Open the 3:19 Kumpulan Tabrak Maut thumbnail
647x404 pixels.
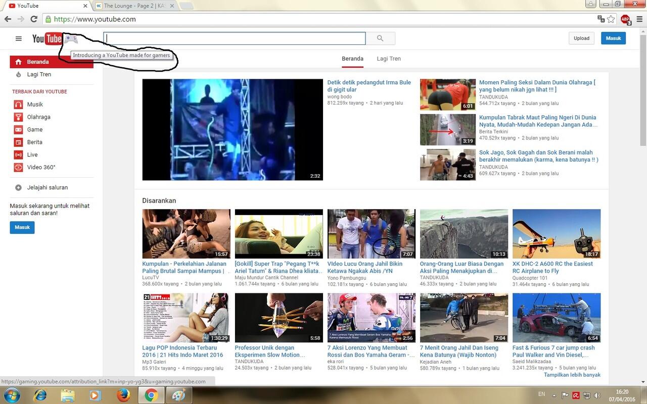tap(448, 130)
